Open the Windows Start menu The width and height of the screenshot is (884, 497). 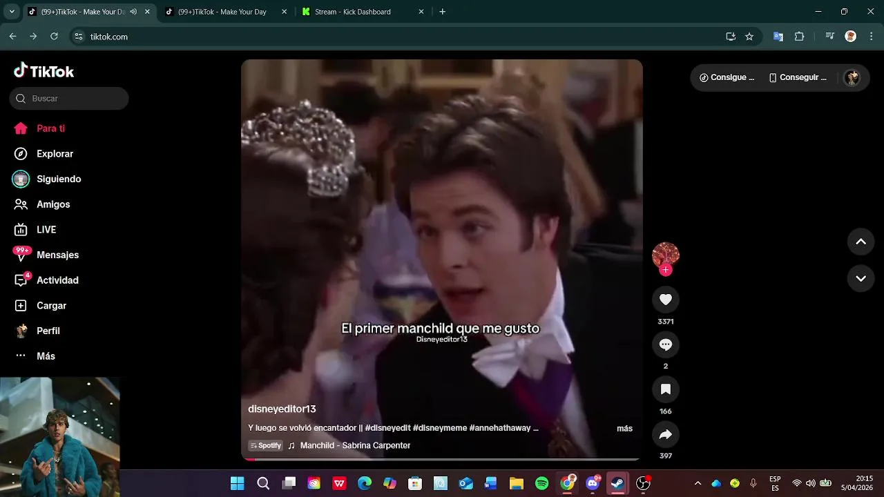238,484
